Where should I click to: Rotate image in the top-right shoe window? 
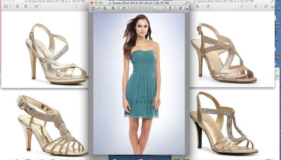[255, 7]
